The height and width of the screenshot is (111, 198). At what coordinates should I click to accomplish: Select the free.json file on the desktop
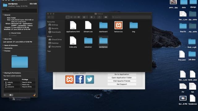(x=182, y=55)
